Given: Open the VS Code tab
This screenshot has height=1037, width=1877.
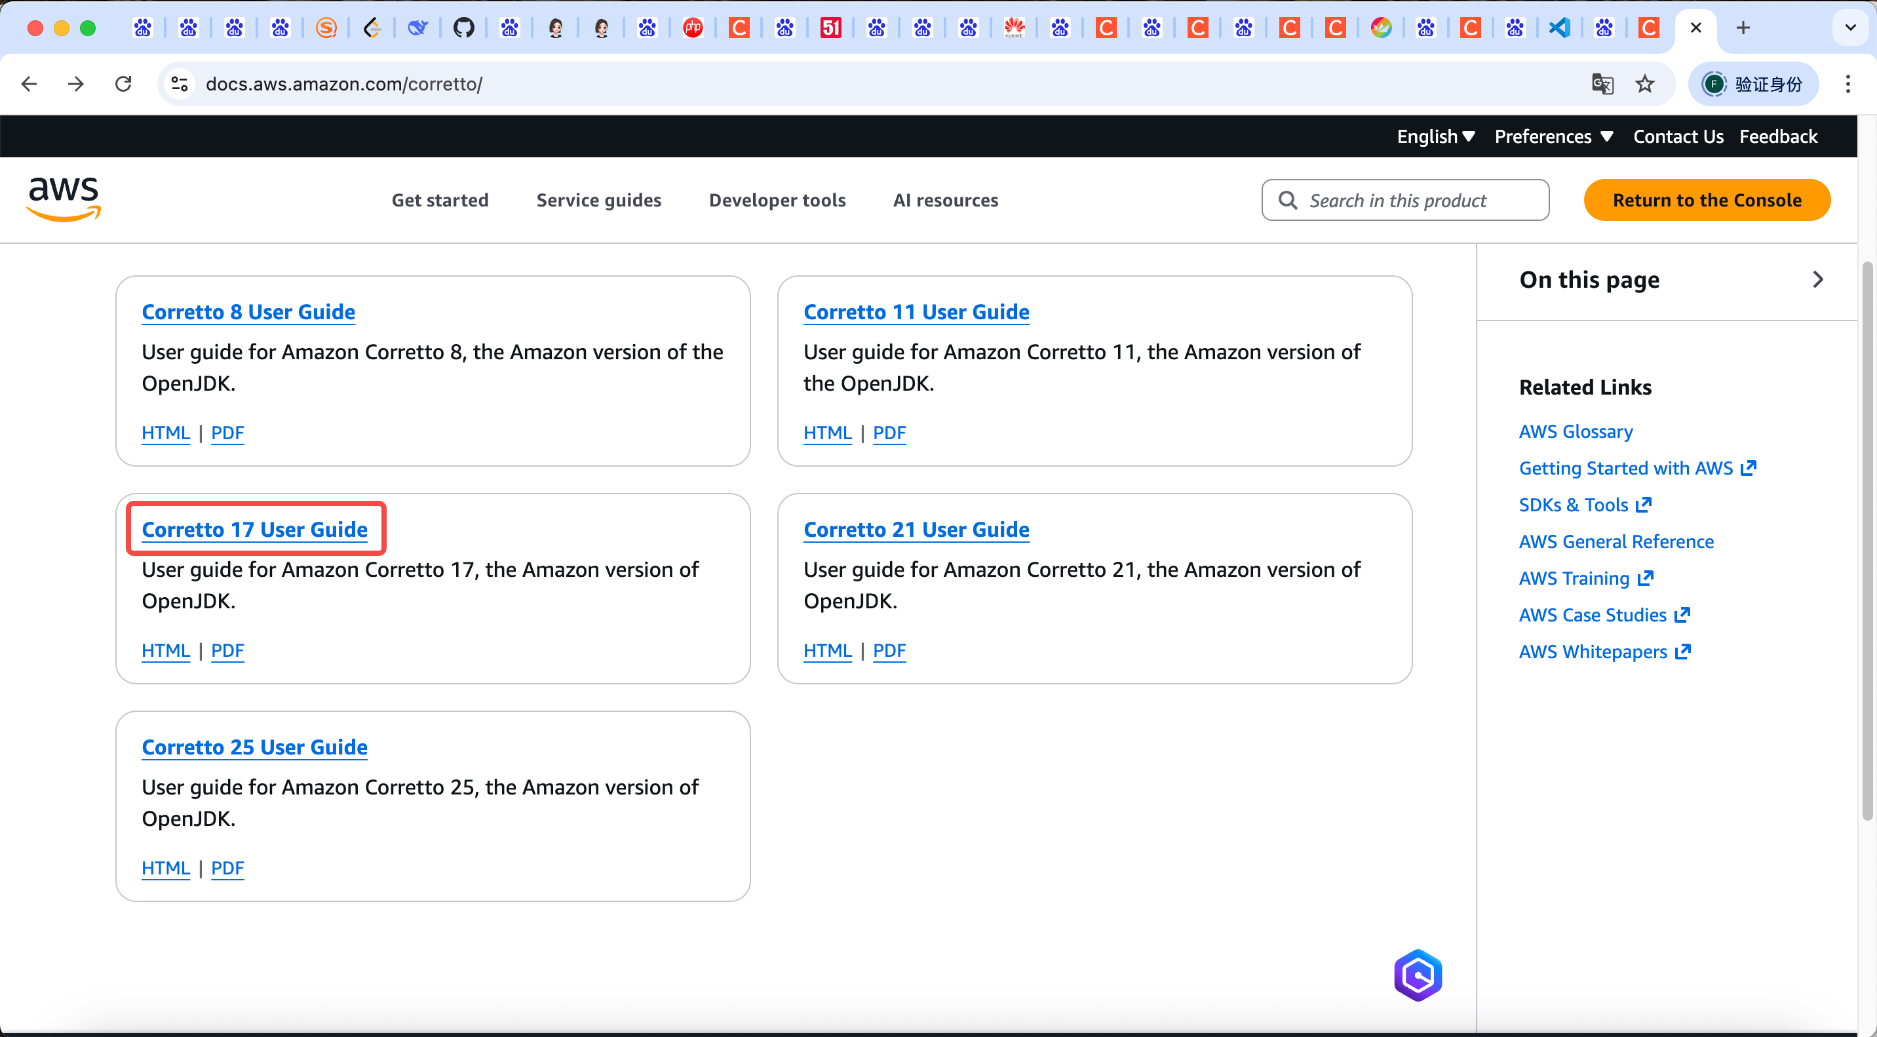Looking at the screenshot, I should click(1558, 28).
